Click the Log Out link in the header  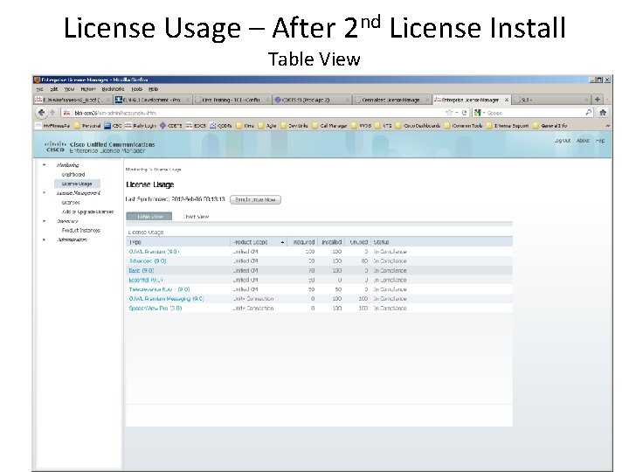point(563,141)
